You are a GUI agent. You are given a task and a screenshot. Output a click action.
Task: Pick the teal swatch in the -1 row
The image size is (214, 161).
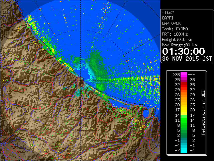point(184,140)
